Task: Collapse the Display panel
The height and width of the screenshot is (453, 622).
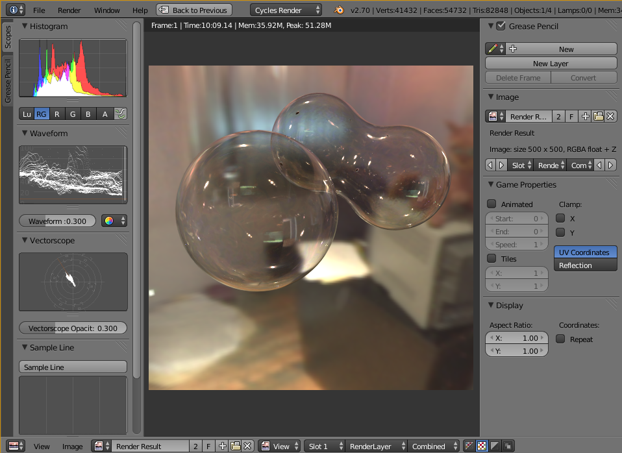Action: coord(491,305)
